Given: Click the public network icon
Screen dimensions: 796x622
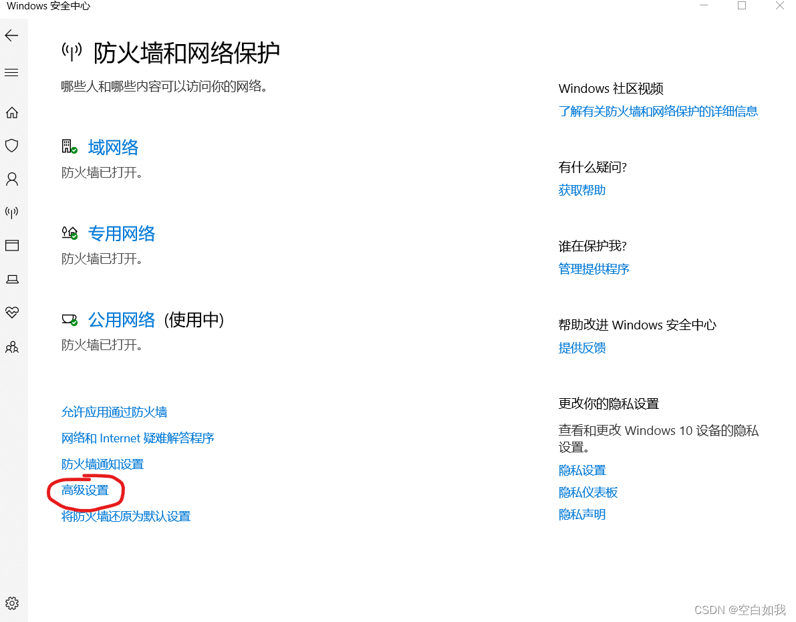Looking at the screenshot, I should [70, 319].
